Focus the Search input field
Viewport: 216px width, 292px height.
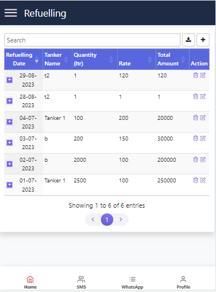pos(92,40)
